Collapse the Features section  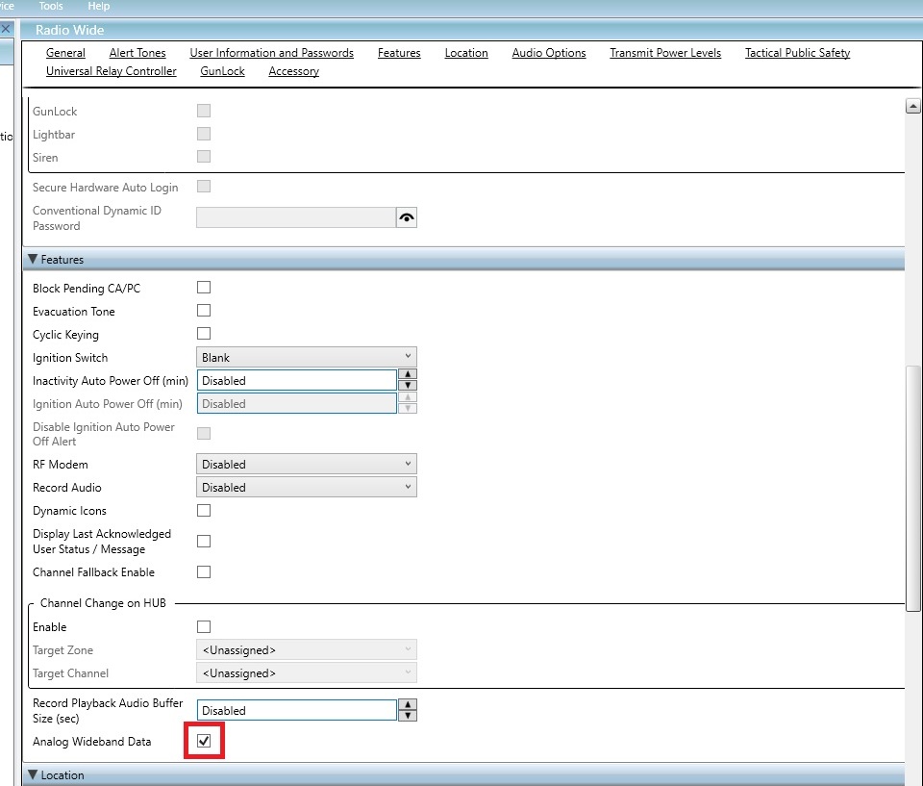tap(35, 259)
